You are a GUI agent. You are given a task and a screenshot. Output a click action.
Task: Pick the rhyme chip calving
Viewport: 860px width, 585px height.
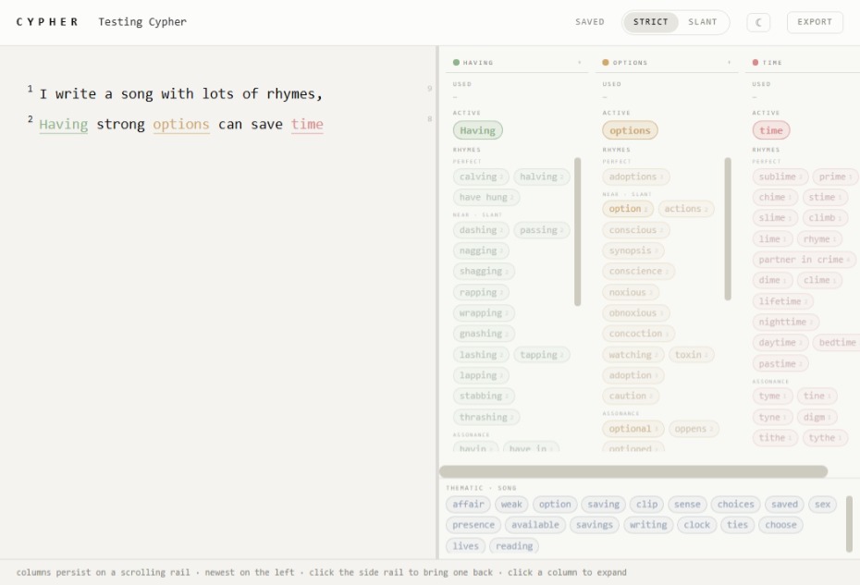coord(481,177)
